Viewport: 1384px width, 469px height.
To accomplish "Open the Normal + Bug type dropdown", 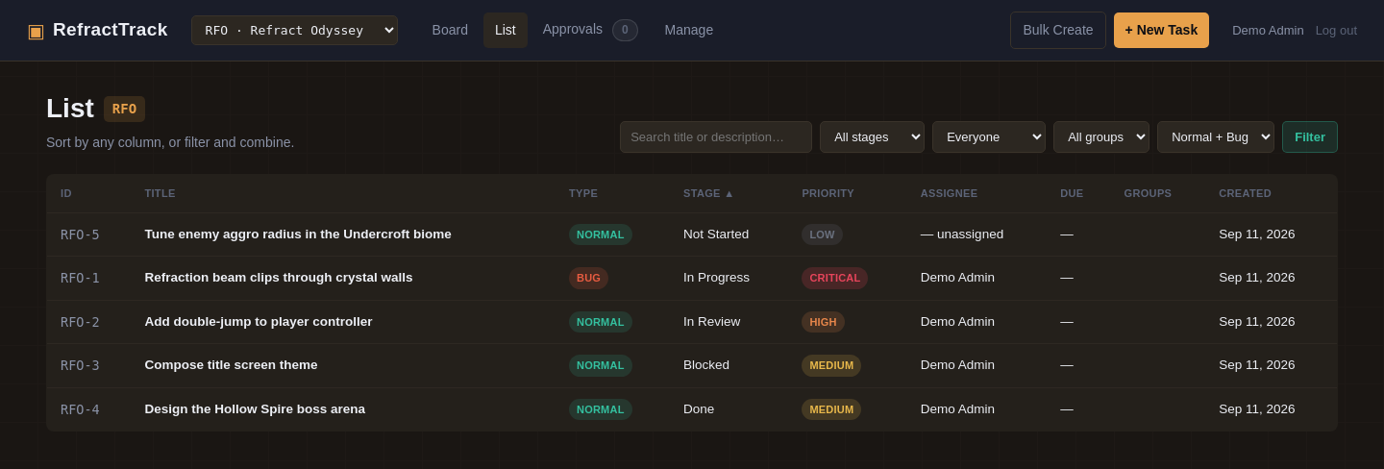I will (x=1216, y=136).
